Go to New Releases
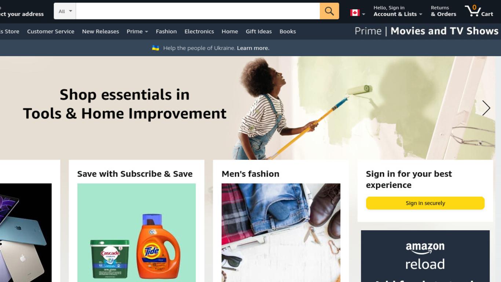This screenshot has height=282, width=501. [x=100, y=32]
